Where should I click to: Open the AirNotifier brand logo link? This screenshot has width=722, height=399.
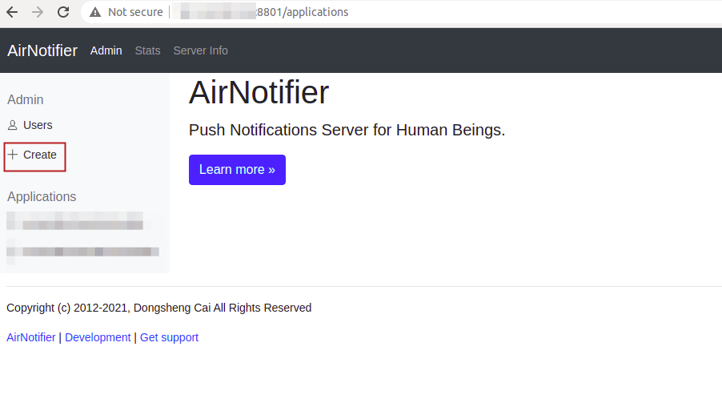[42, 50]
